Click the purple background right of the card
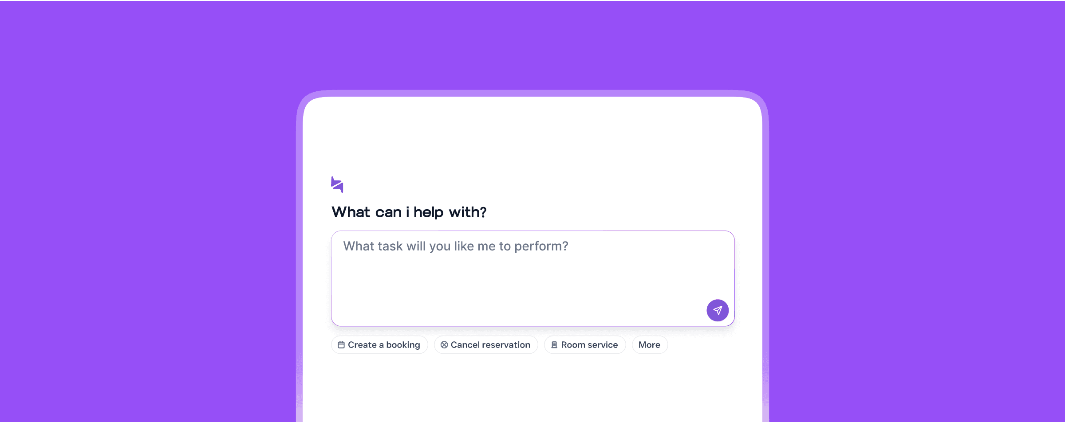The height and width of the screenshot is (422, 1065). click(914, 222)
